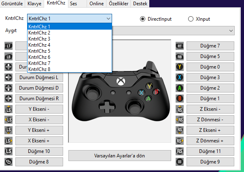
Task: Choose KntrlChz 5 in the list
Action: pos(70,51)
